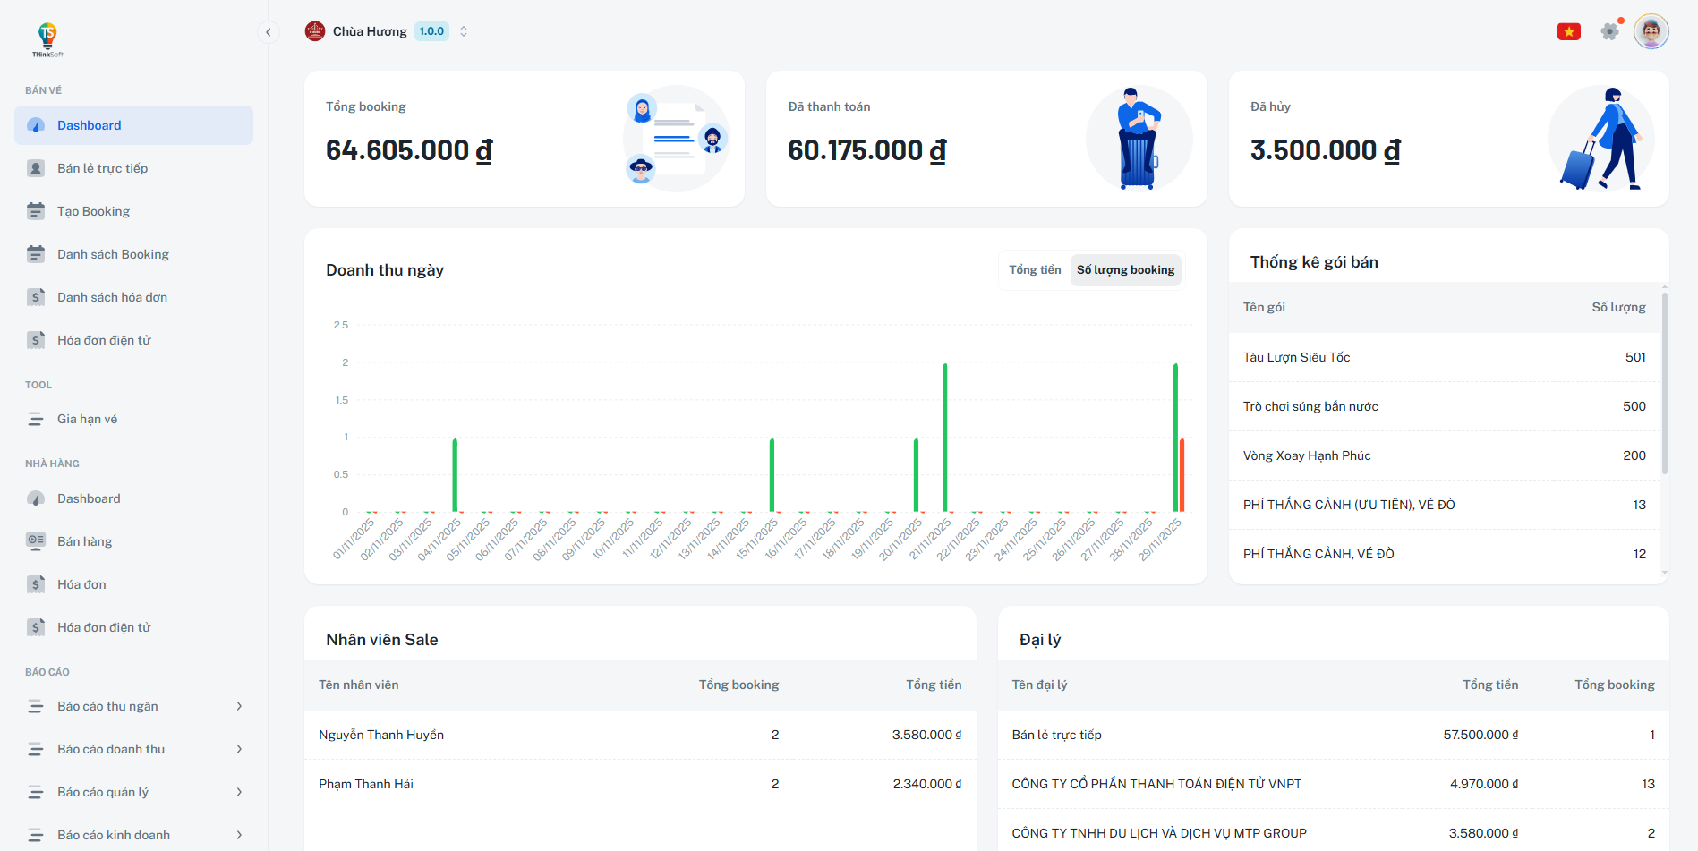
Task: Collapse the sidebar with the chevron arrow
Action: click(268, 31)
